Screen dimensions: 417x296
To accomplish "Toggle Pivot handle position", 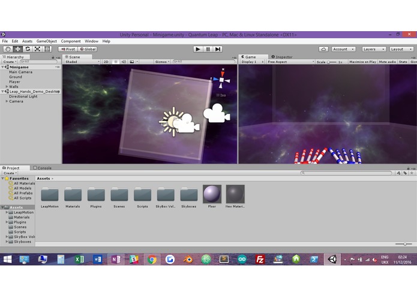I will point(68,49).
